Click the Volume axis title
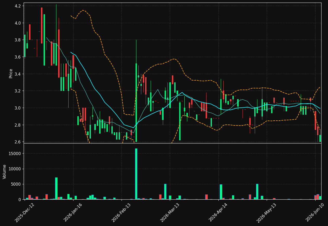This screenshot has width=328, height=226. click(5, 172)
